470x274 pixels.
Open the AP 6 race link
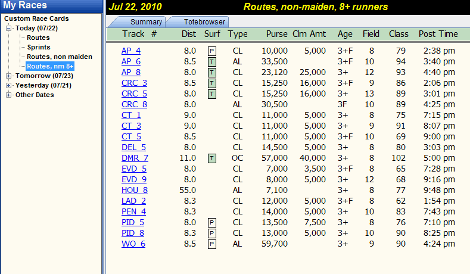131,62
